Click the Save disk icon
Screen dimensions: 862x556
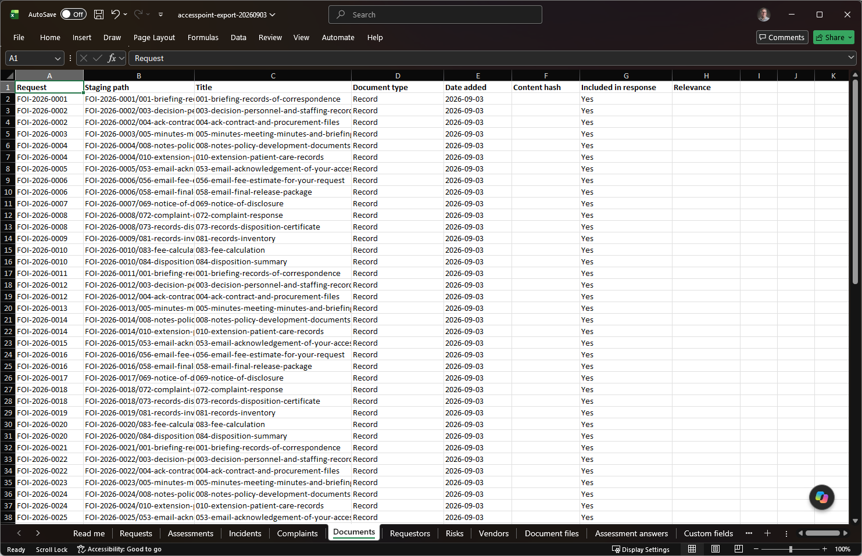99,15
